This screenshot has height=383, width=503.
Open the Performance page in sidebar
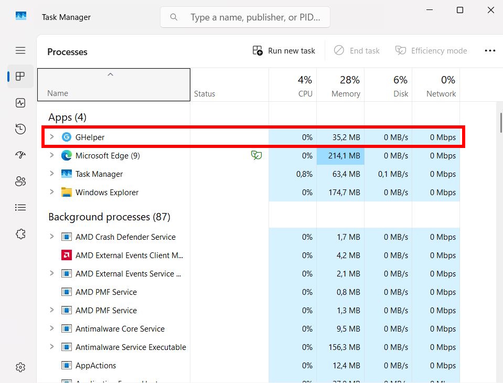point(20,103)
